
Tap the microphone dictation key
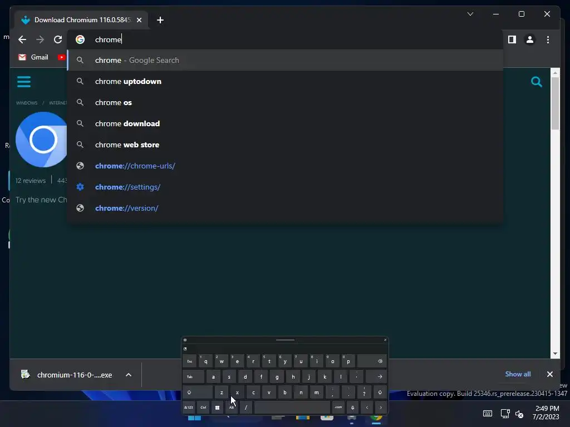tap(352, 408)
